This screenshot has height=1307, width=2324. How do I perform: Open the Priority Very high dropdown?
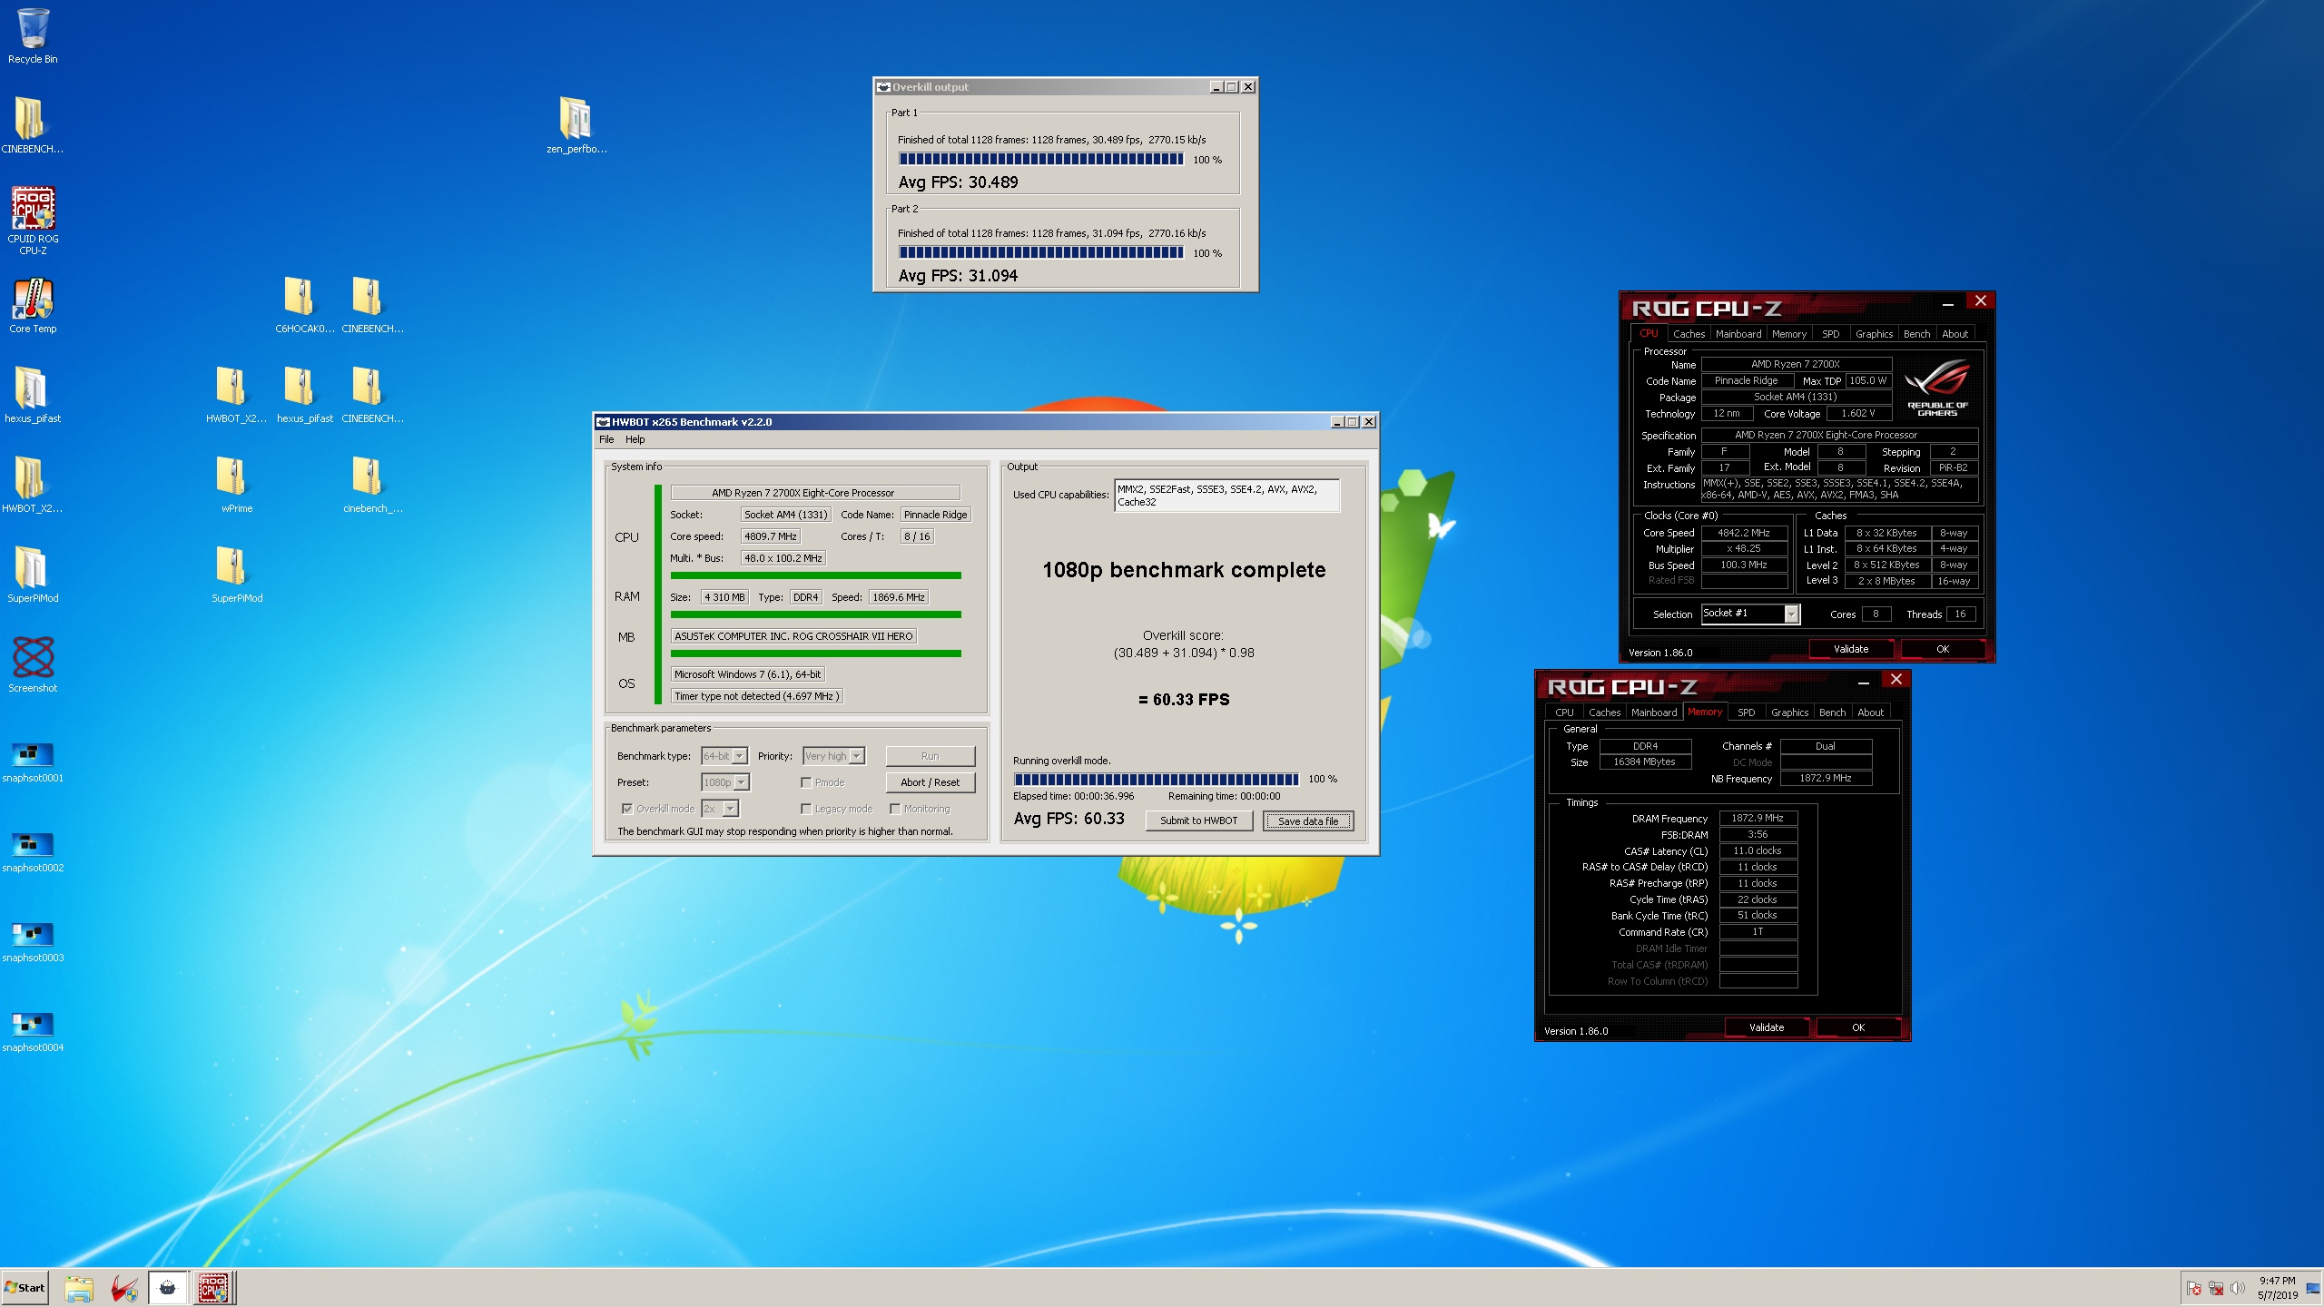click(x=856, y=756)
